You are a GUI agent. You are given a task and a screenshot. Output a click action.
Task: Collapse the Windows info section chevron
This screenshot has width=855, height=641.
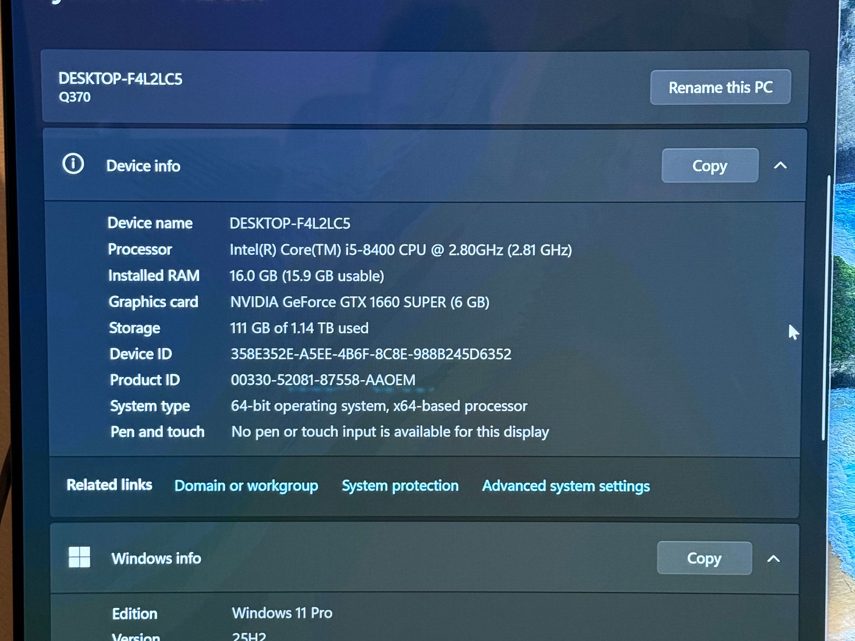coord(774,559)
